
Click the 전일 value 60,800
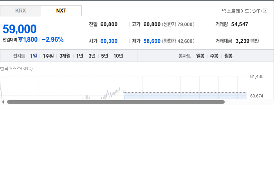(x=109, y=24)
